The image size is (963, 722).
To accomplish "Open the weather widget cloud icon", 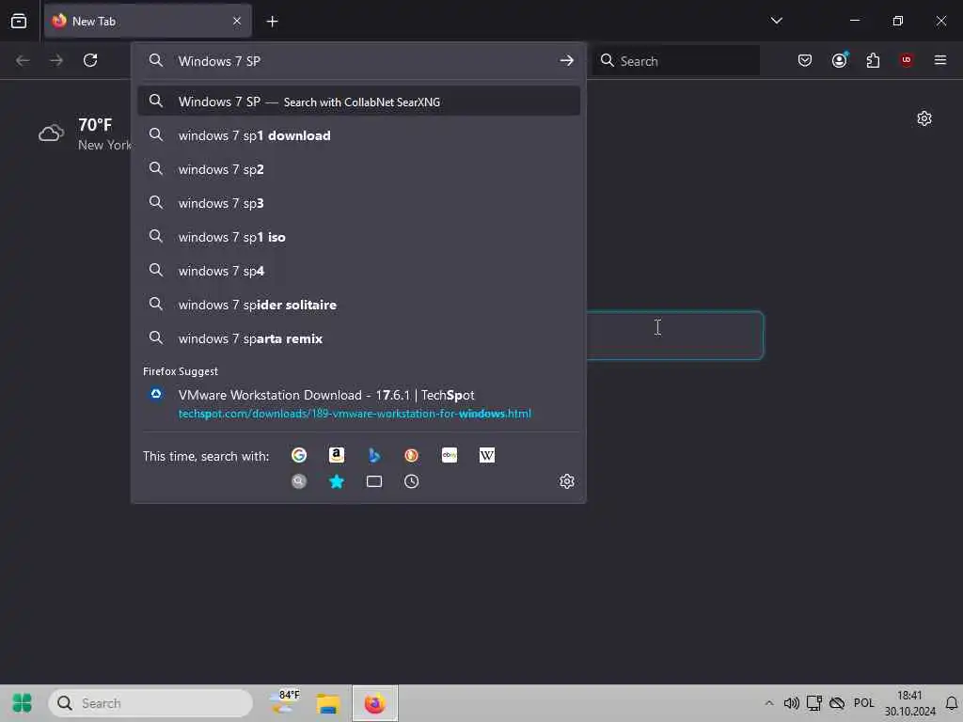I will [x=51, y=133].
